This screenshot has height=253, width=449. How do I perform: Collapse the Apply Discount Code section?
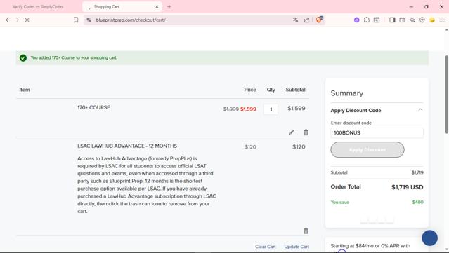[x=420, y=110]
